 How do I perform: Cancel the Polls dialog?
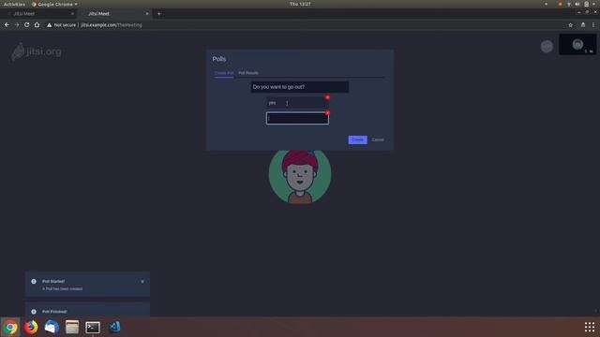point(377,139)
